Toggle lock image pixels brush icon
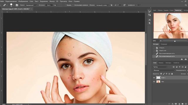Image resolution: width=188 pixels, height=105 pixels. [x=164, y=74]
